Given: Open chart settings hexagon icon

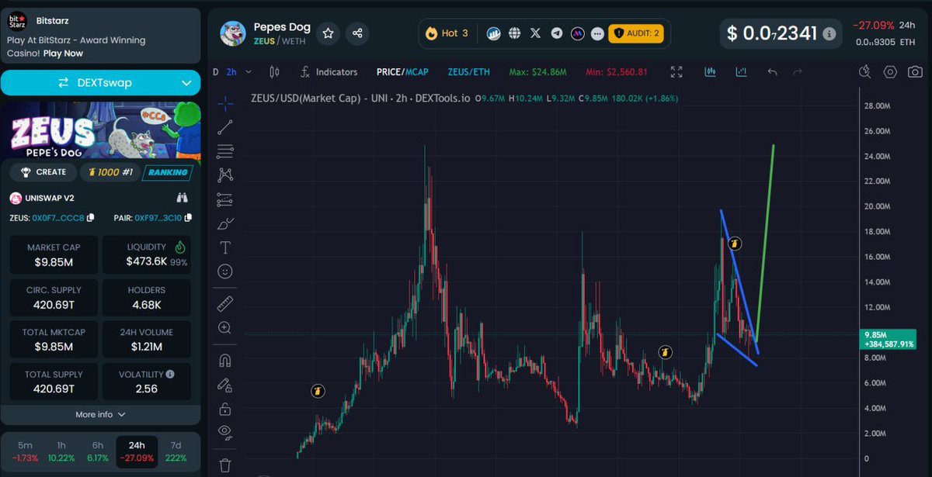Looking at the screenshot, I should click(890, 72).
